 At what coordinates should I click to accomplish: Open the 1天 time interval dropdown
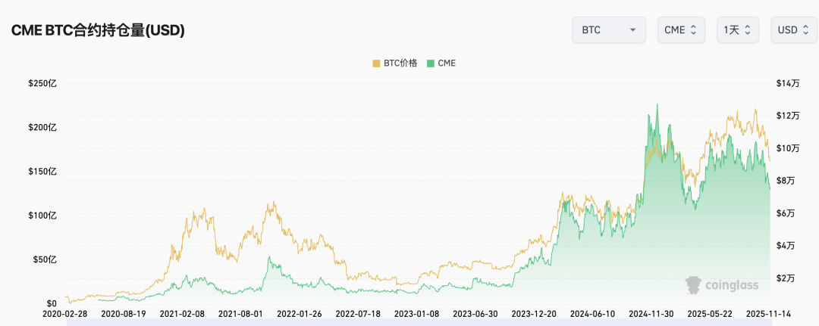coord(738,29)
